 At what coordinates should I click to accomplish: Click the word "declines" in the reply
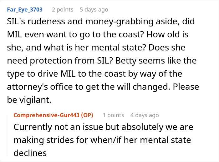click(x=30, y=153)
